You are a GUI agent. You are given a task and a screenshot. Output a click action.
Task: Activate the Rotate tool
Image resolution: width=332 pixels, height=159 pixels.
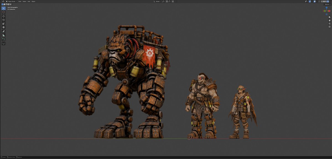4,20
